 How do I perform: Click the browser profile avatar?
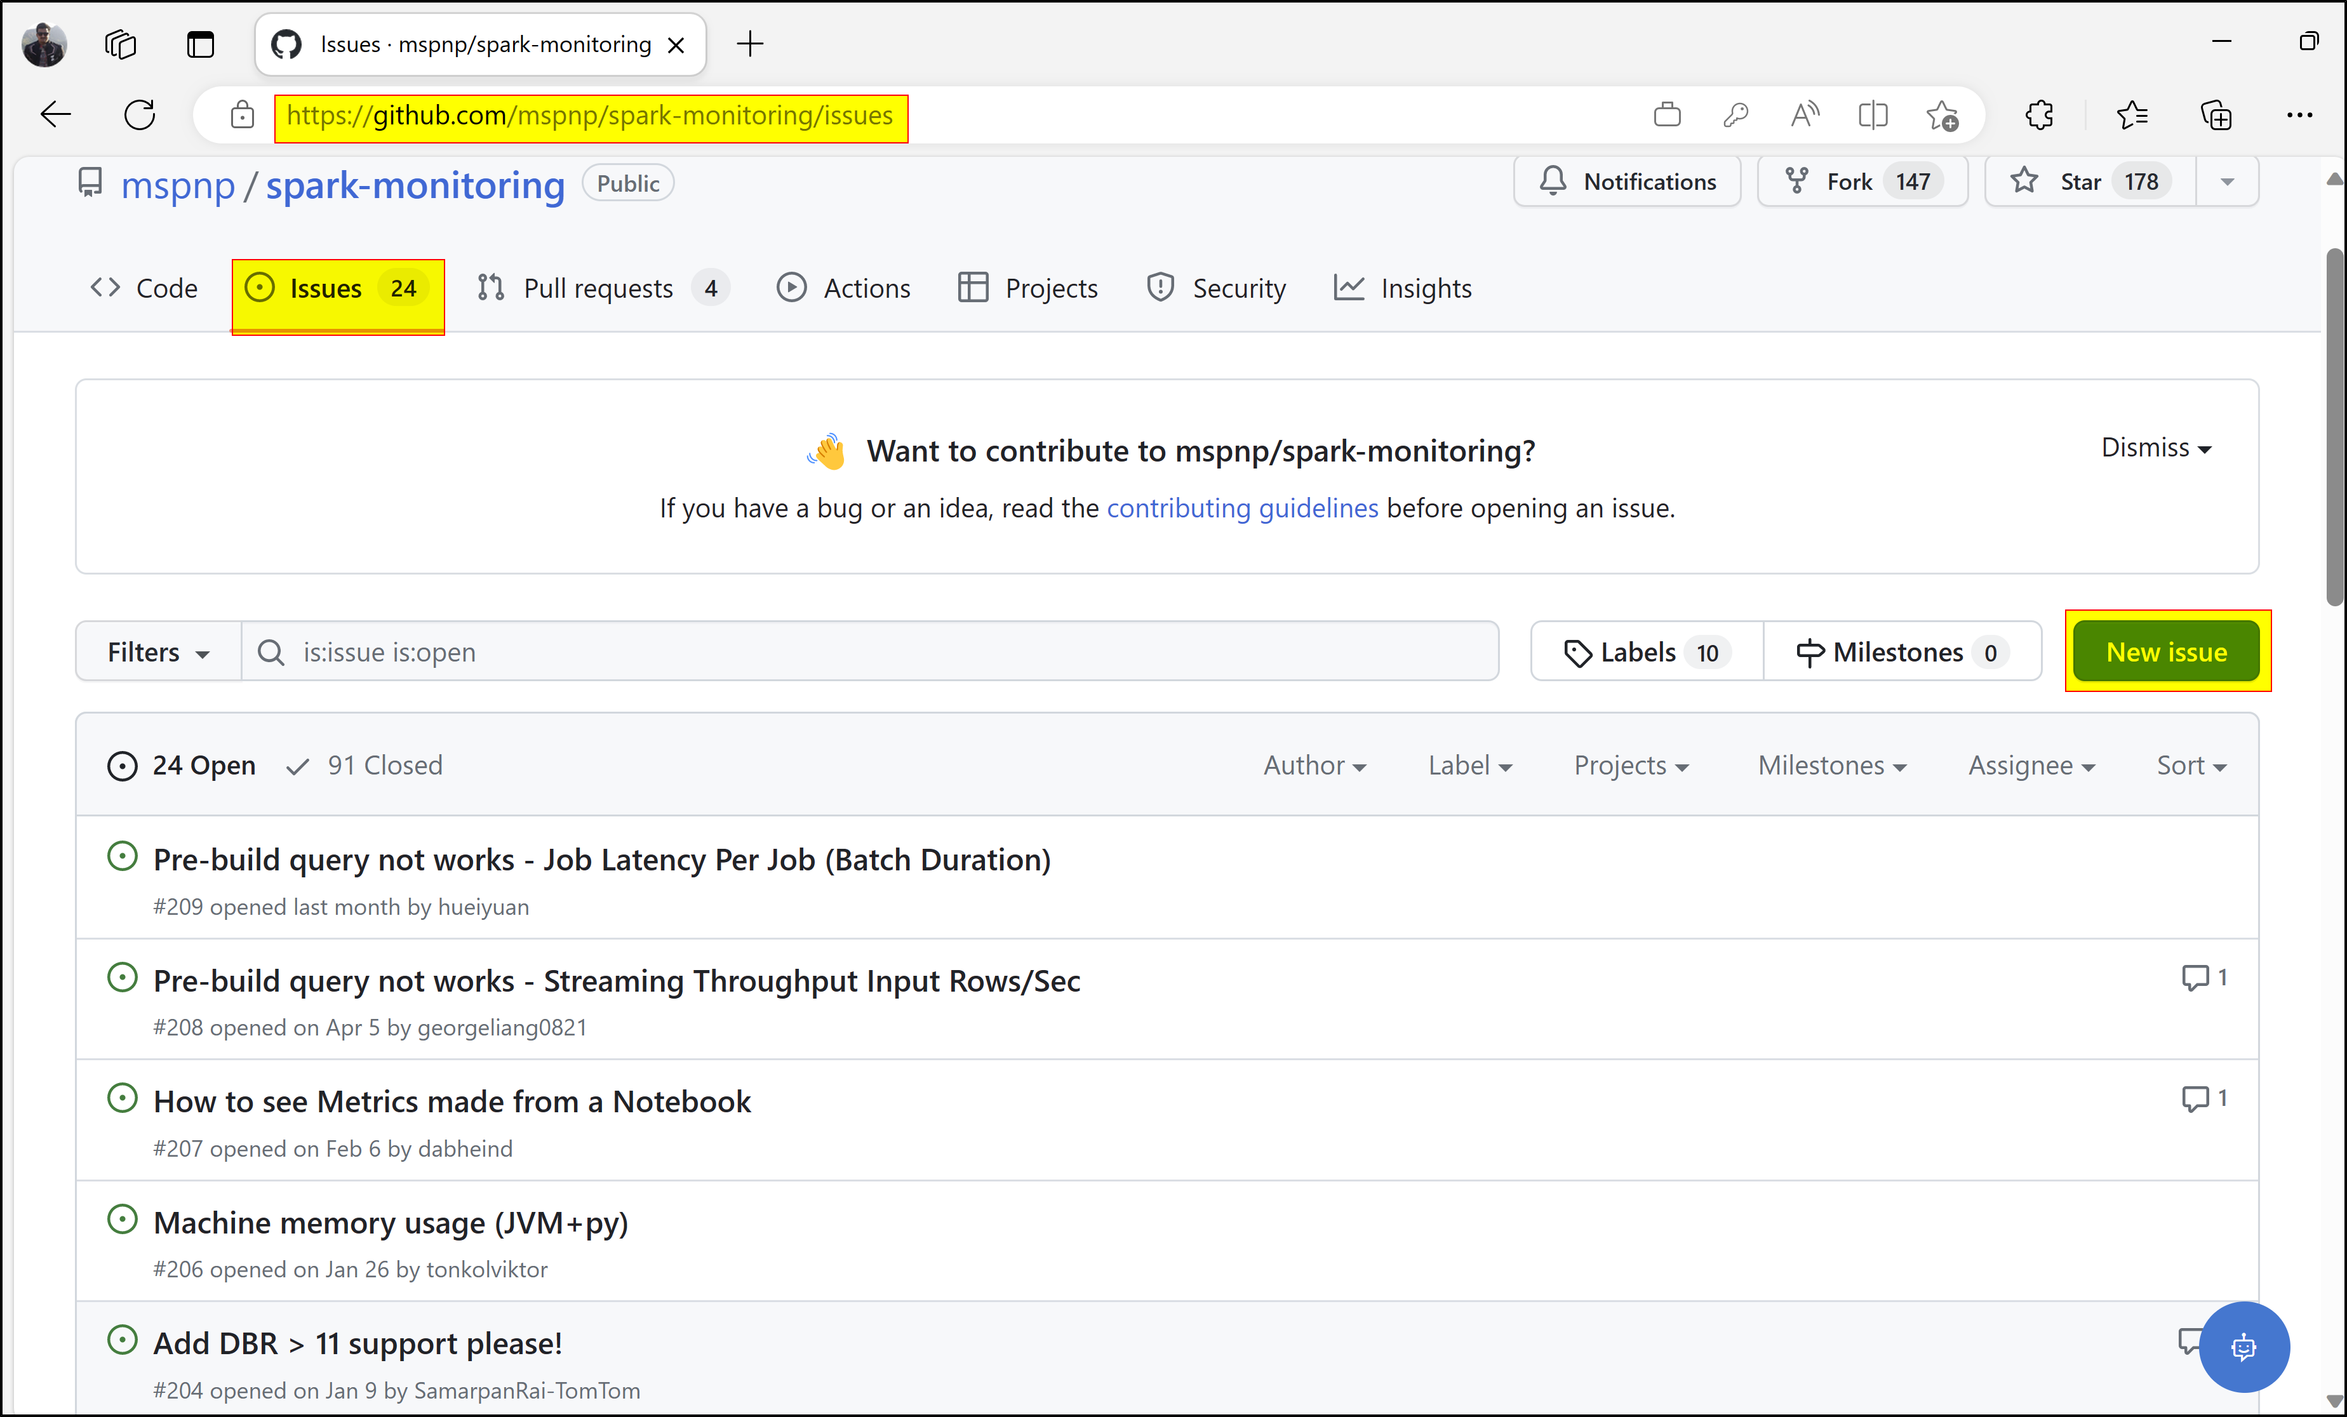tap(44, 44)
